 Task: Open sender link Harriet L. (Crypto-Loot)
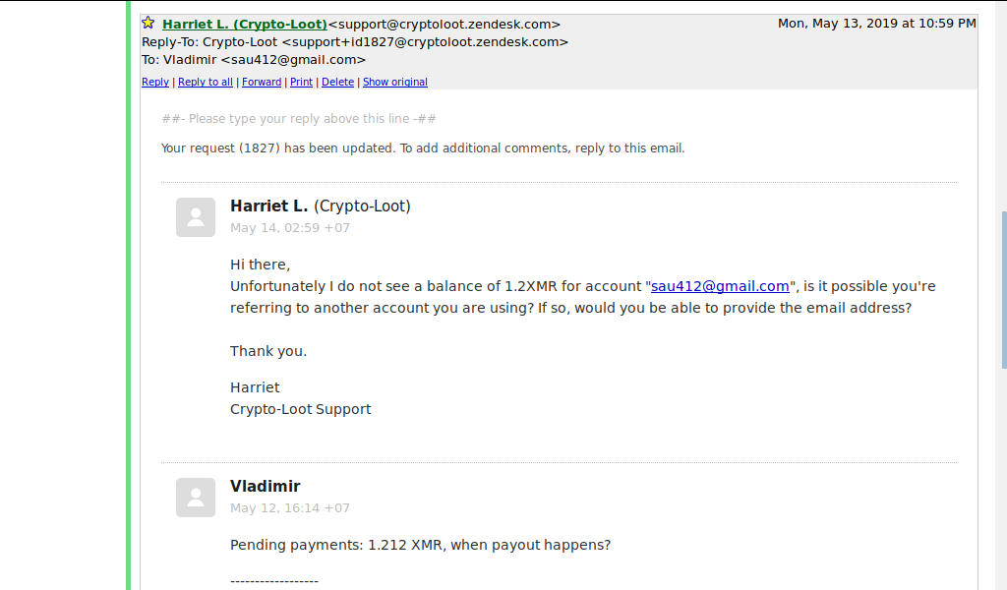click(x=245, y=25)
